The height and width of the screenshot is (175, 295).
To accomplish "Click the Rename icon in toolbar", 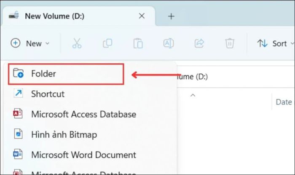I will point(169,44).
